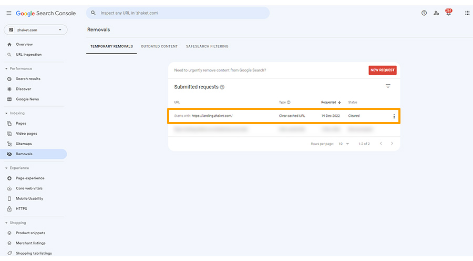Open the notifications bell icon
This screenshot has height=261, width=473.
tap(449, 13)
